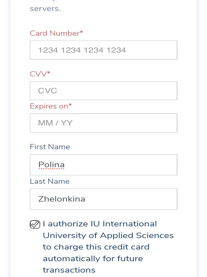Click the word "transactions"

[x=69, y=270]
